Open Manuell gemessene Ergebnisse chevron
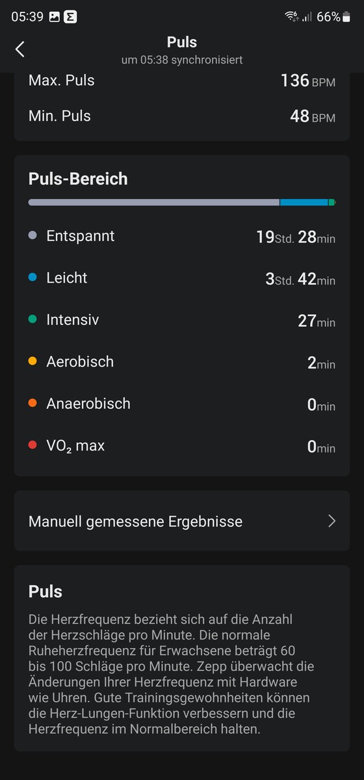 331,521
